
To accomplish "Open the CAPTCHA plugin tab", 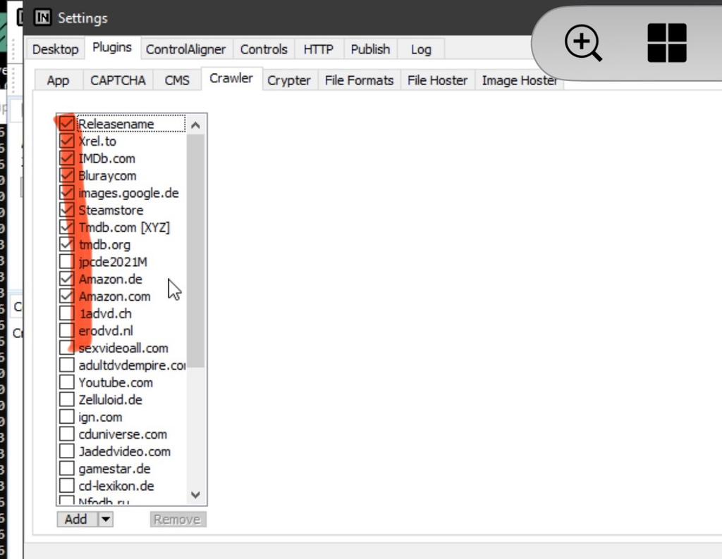I will coord(118,80).
